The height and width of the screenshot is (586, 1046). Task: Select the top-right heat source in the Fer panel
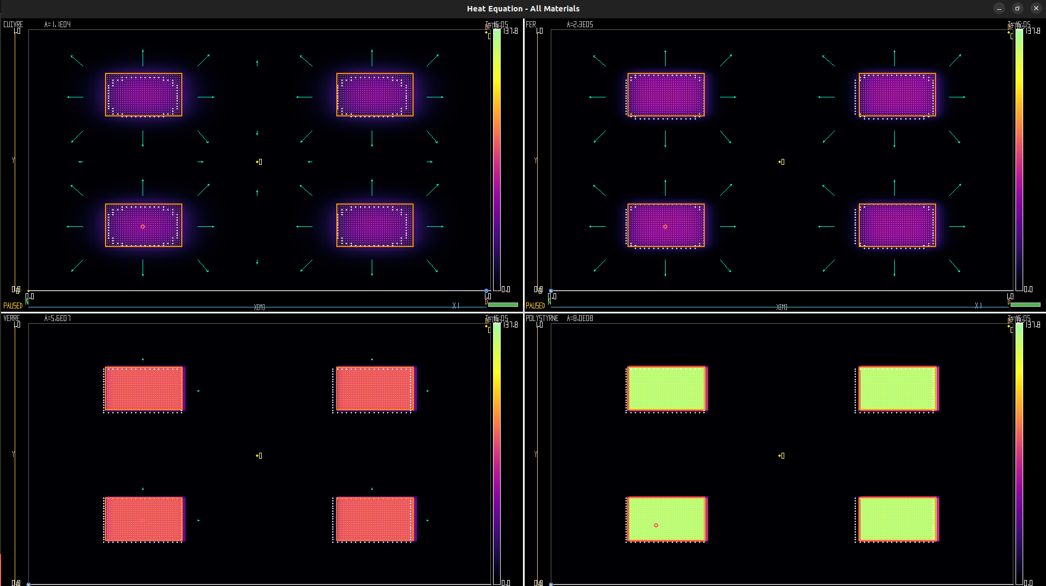click(x=897, y=95)
